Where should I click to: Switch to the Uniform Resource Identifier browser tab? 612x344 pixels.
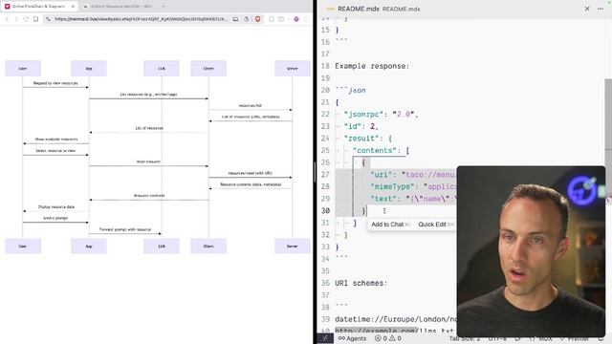coord(118,7)
